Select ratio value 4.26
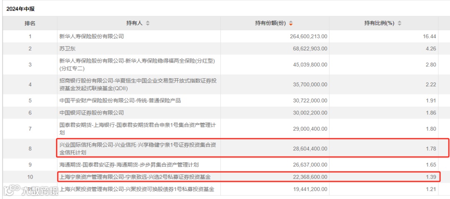The width and height of the screenshot is (450, 199). coord(431,48)
